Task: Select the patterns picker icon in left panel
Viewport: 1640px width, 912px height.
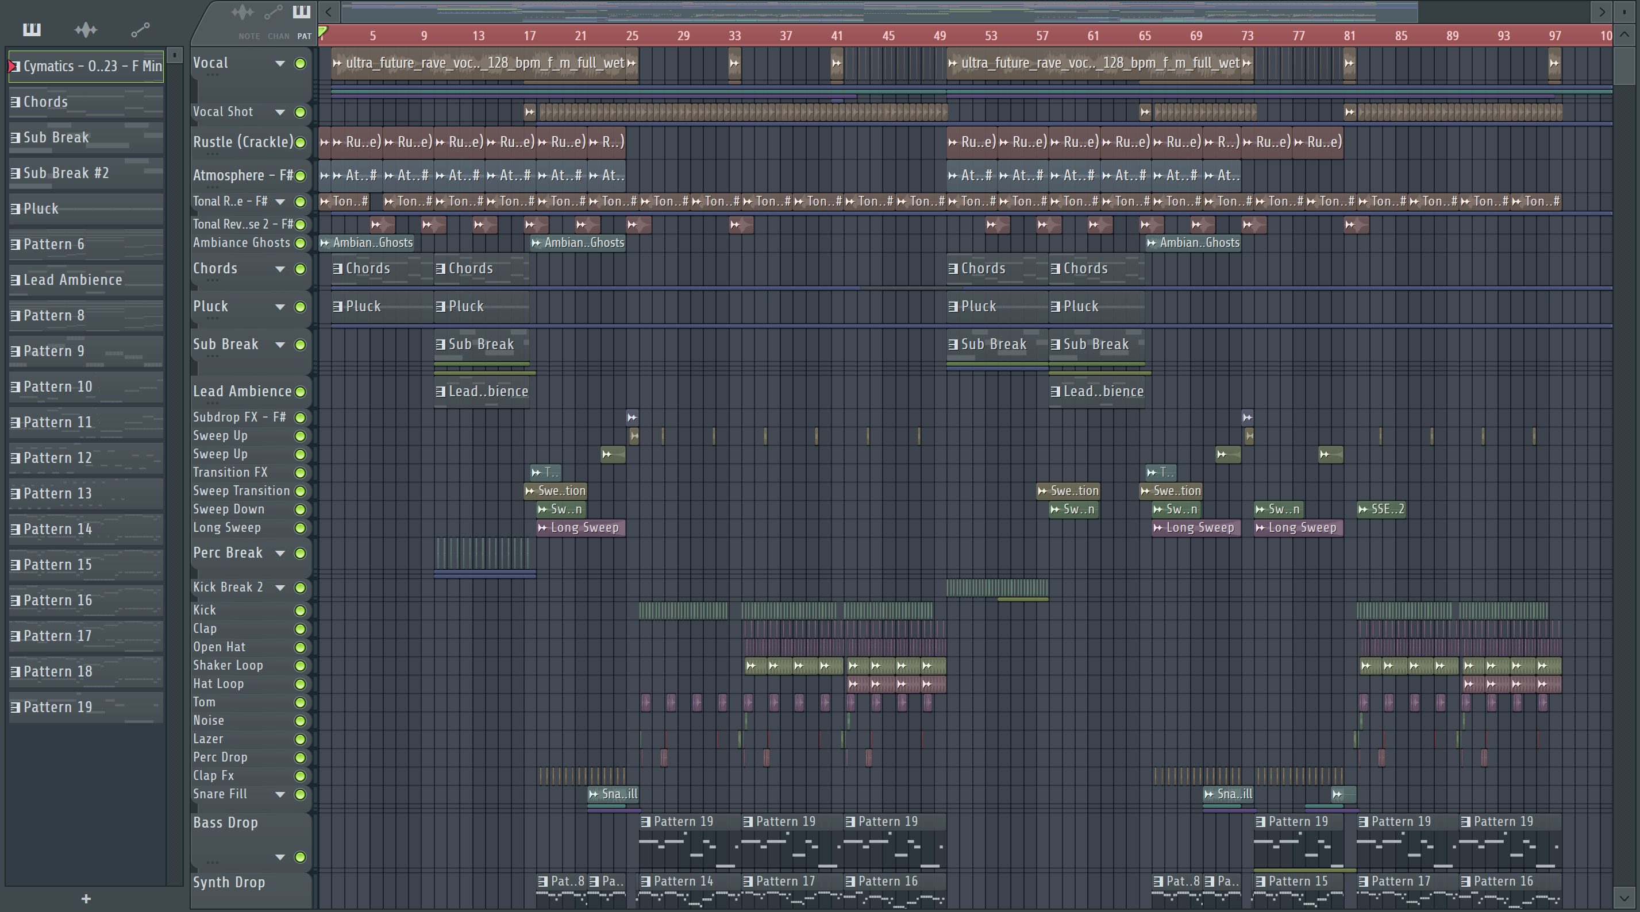Action: coord(31,29)
